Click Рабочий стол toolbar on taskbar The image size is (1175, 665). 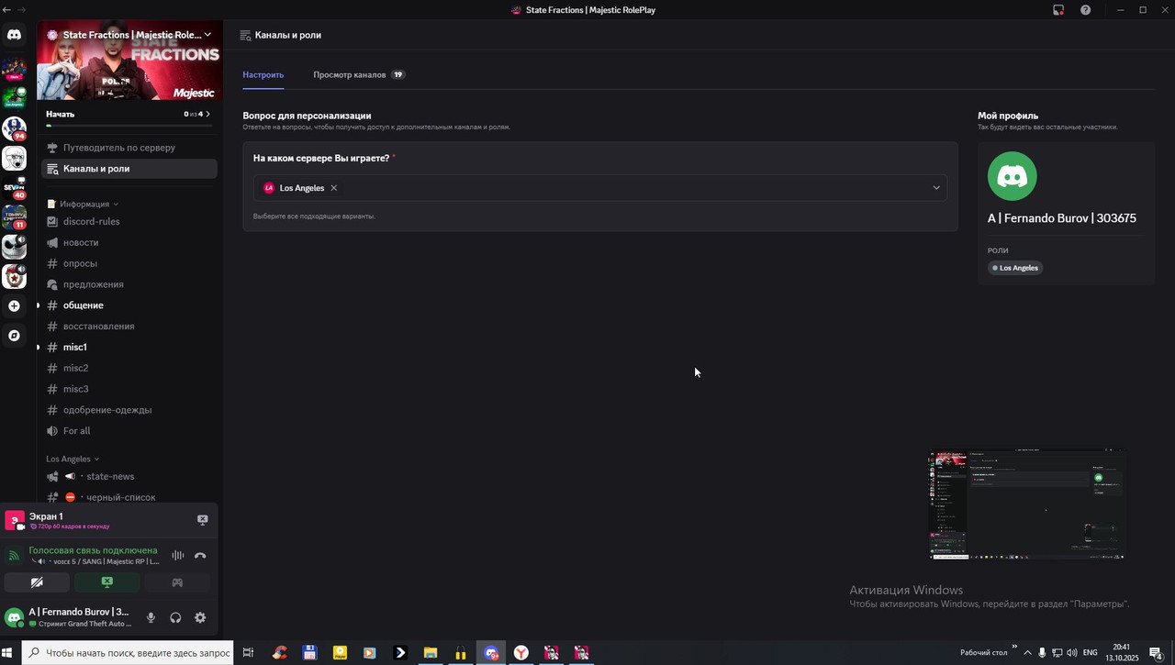(x=984, y=653)
